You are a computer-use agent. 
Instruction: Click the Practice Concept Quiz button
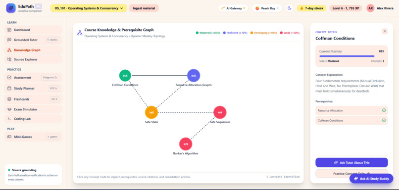(x=351, y=174)
